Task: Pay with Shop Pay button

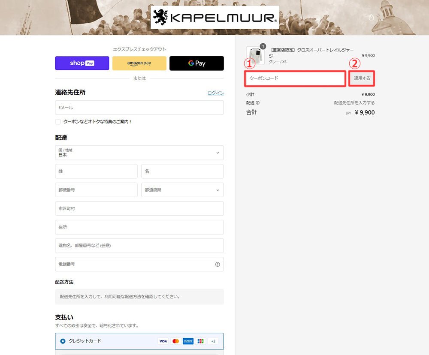Action: 82,63
